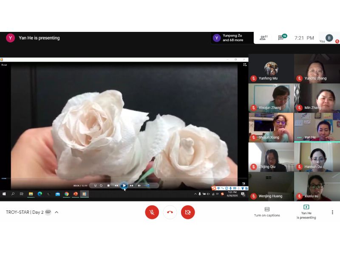Close the media player window

[244, 59]
